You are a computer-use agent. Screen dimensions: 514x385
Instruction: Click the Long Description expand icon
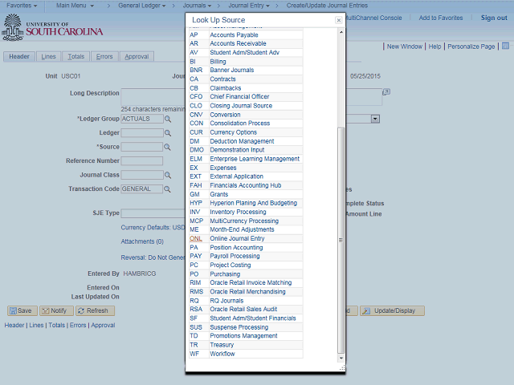386,92
